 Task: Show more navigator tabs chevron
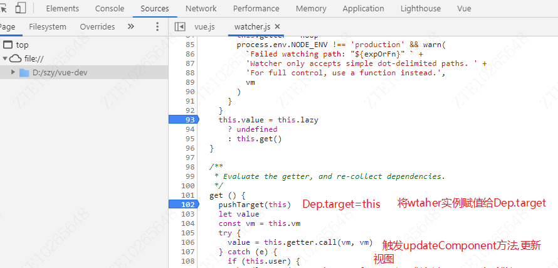131,26
